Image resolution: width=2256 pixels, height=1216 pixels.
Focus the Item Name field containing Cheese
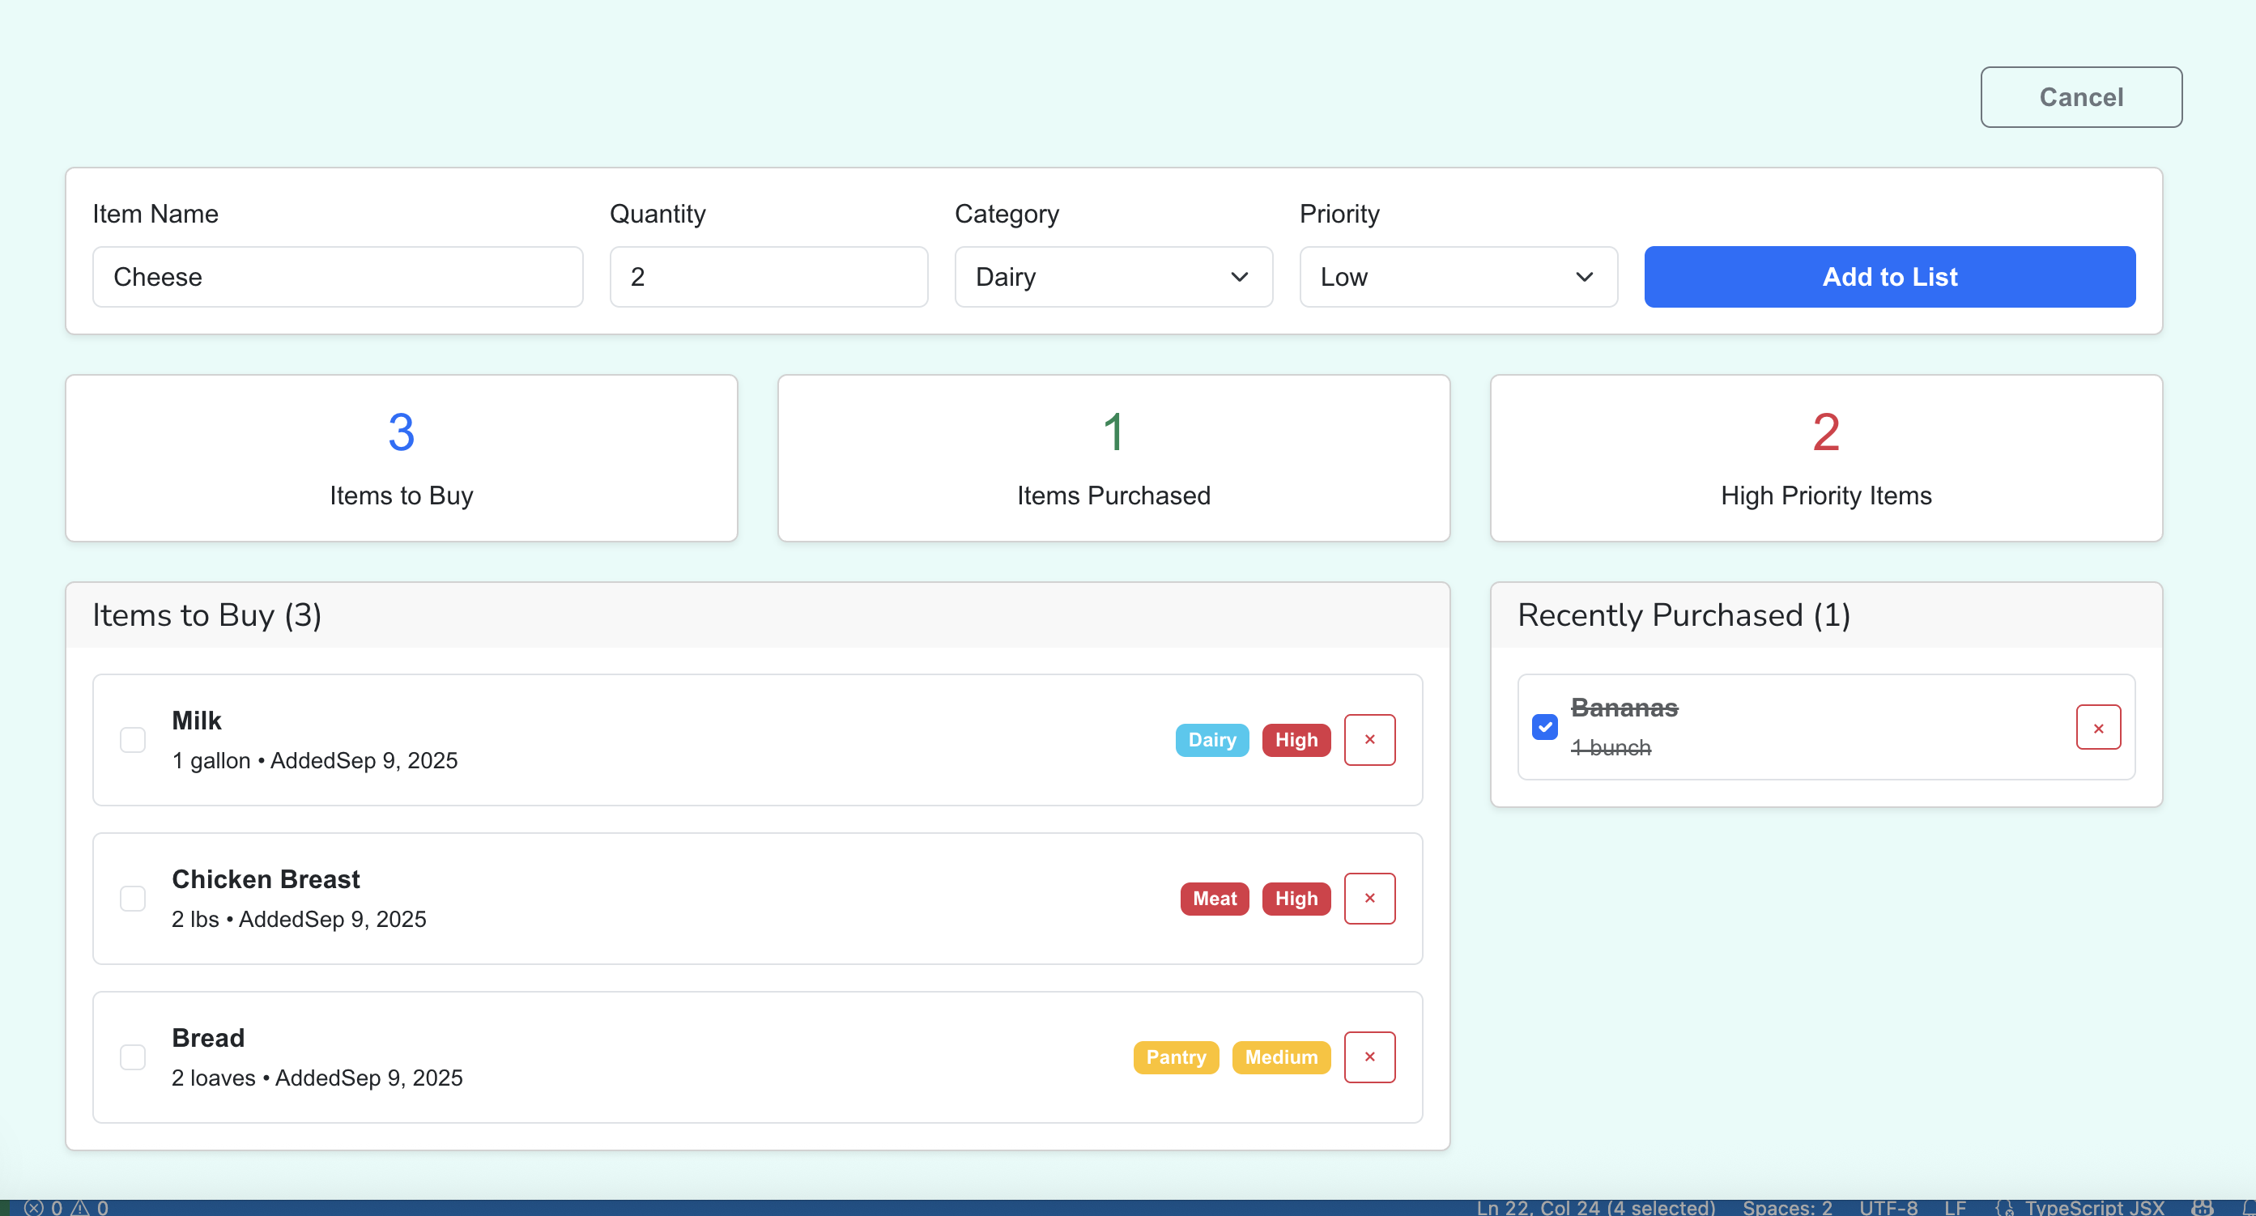coord(337,277)
